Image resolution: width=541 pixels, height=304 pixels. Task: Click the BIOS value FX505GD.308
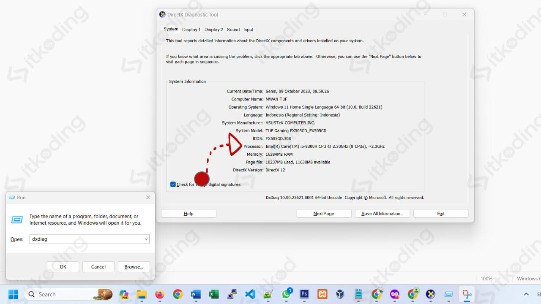(x=278, y=138)
